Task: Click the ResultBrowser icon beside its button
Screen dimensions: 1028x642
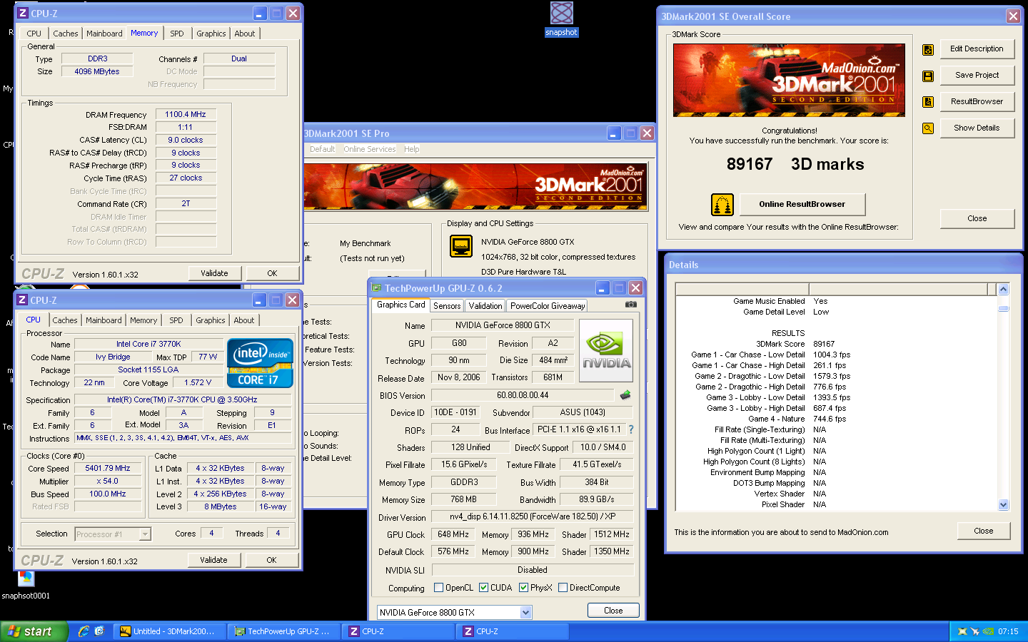Action: [928, 102]
